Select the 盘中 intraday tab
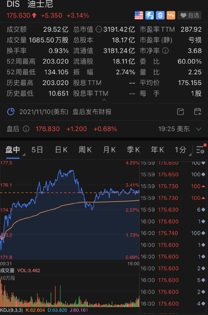 click(13, 150)
